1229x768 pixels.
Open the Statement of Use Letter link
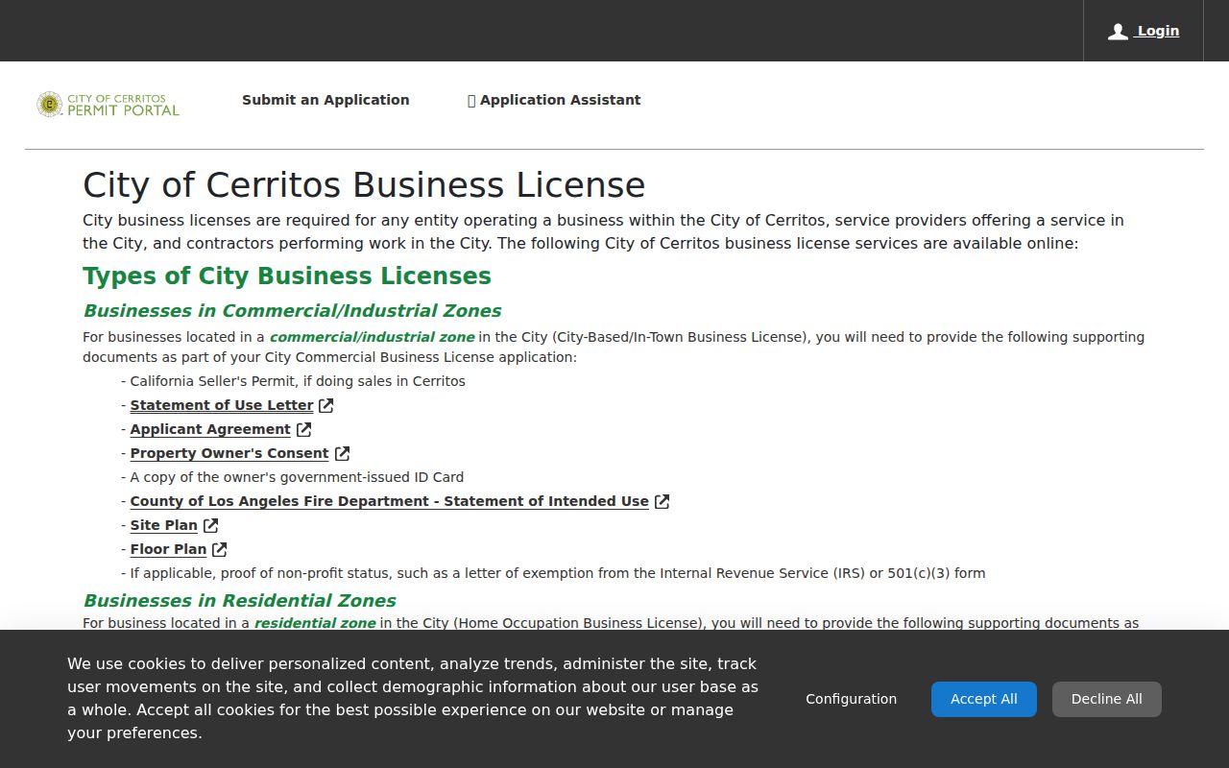[222, 405]
